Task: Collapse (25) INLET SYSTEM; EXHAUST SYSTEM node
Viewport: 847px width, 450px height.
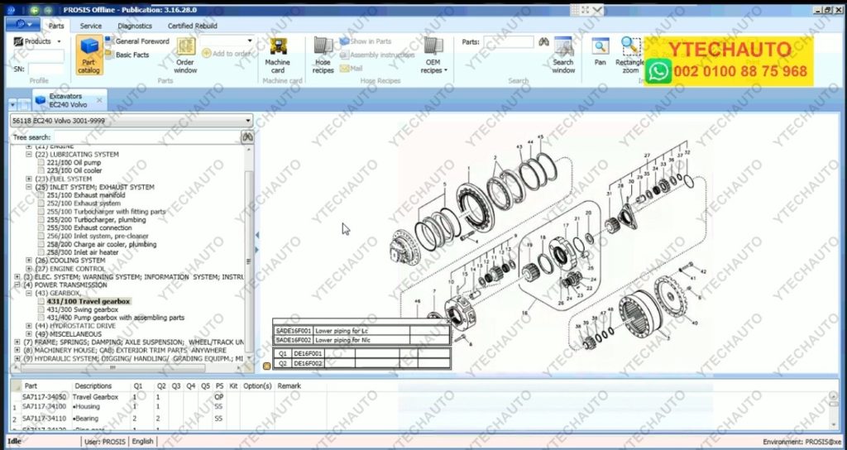Action: point(29,187)
